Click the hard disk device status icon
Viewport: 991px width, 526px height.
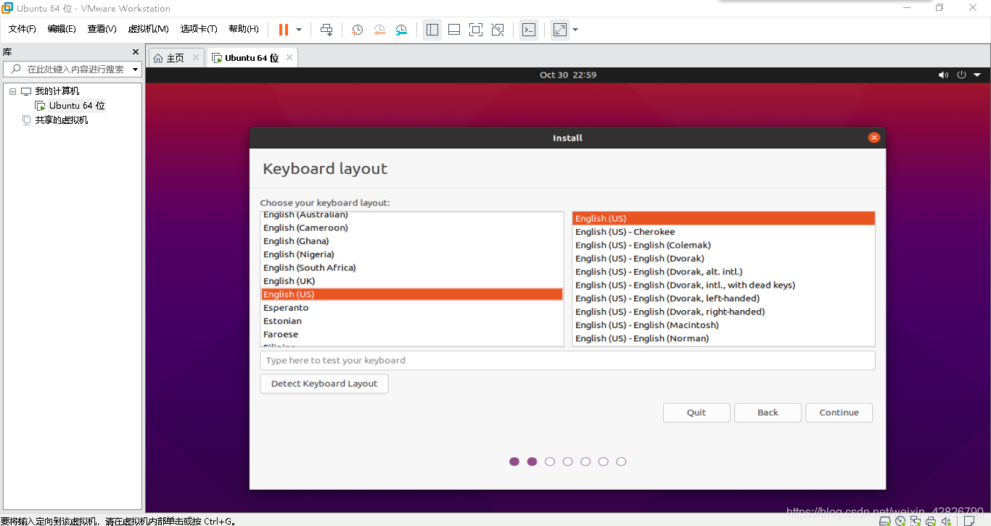(x=884, y=520)
